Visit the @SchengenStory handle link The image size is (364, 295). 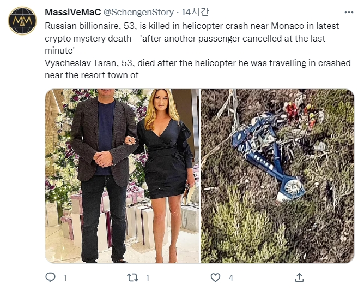coord(138,13)
